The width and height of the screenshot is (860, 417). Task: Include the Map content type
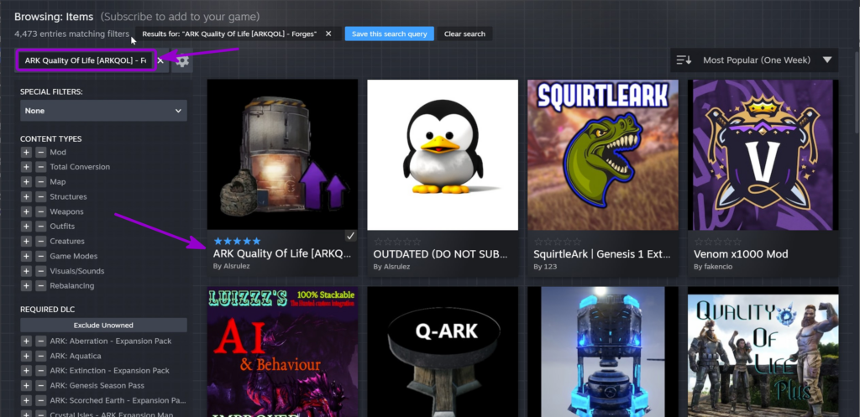[26, 182]
